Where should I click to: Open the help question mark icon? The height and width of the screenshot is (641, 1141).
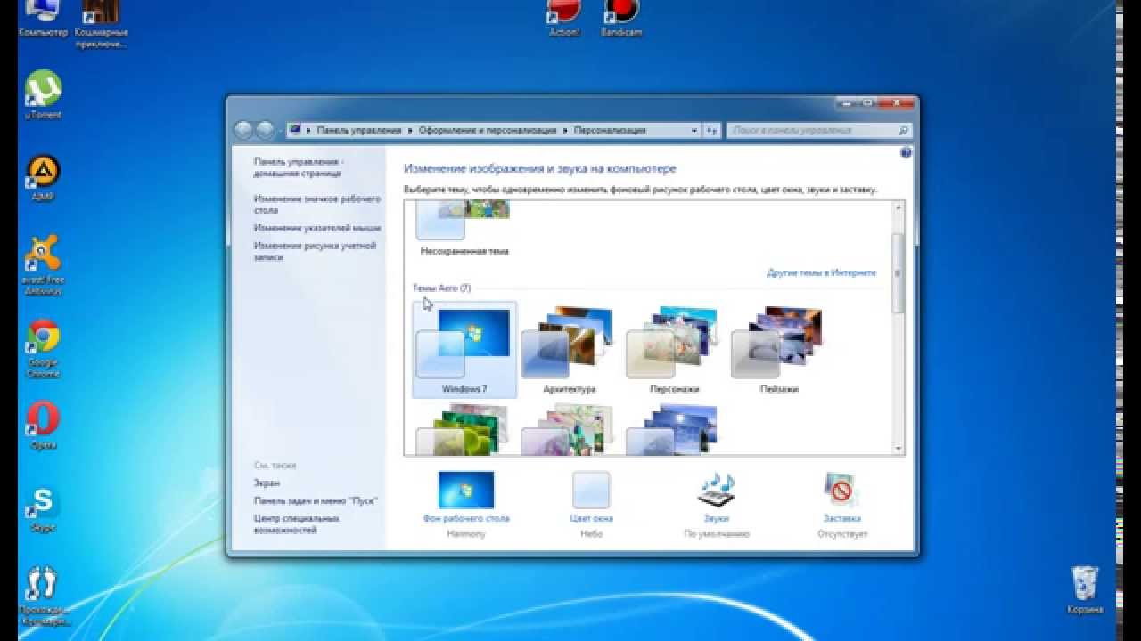point(907,153)
